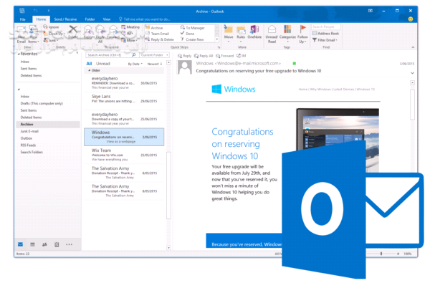Click the zoom in plus button
This screenshot has height=283, width=430.
(398, 254)
